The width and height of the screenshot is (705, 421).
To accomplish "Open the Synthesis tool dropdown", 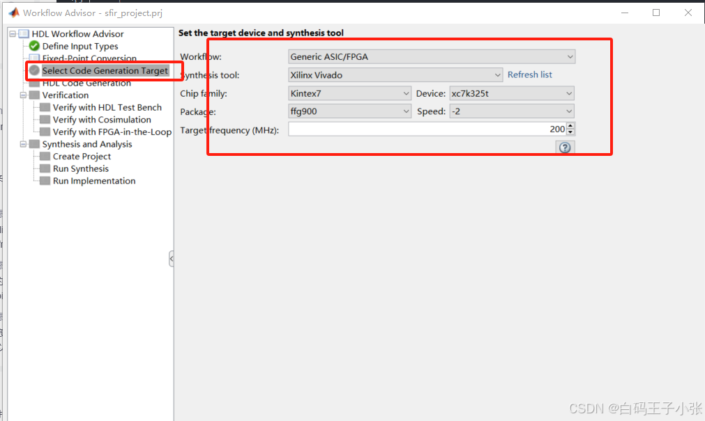I will 395,75.
